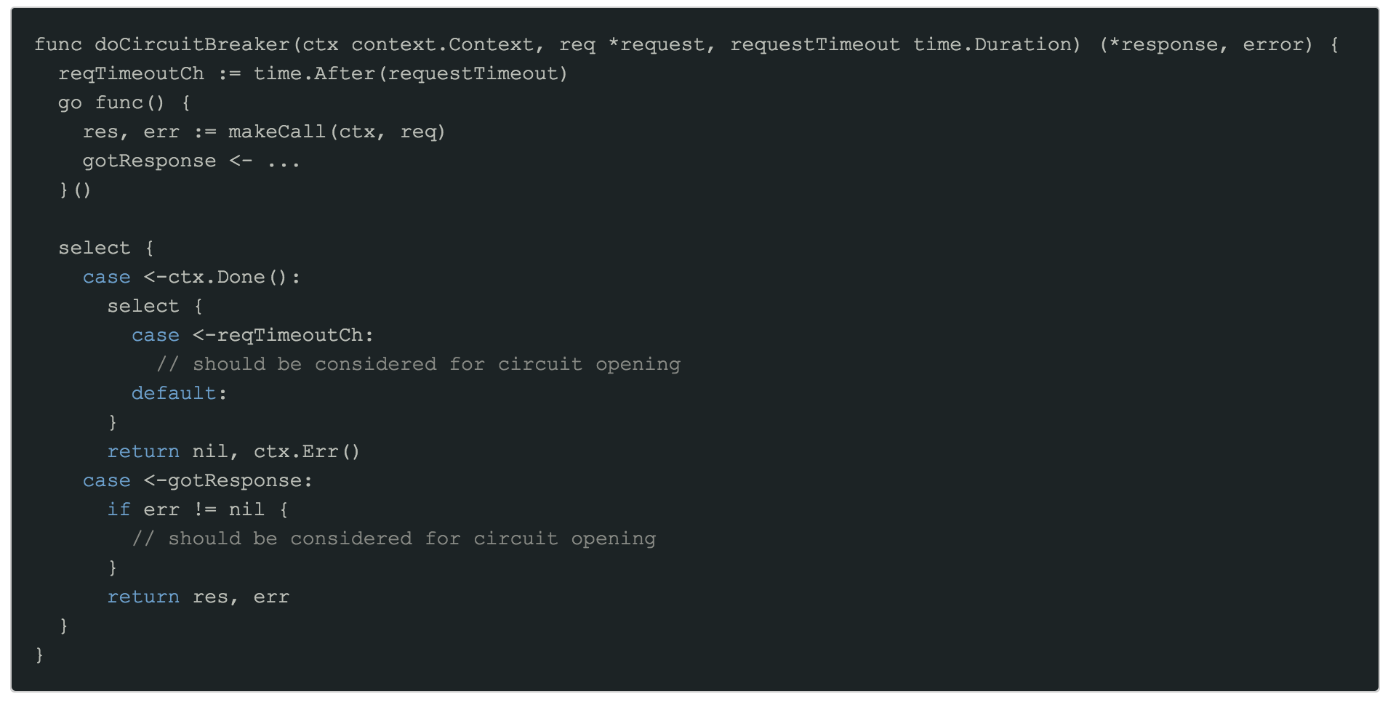
Task: Click the outer select keyword
Action: (95, 248)
